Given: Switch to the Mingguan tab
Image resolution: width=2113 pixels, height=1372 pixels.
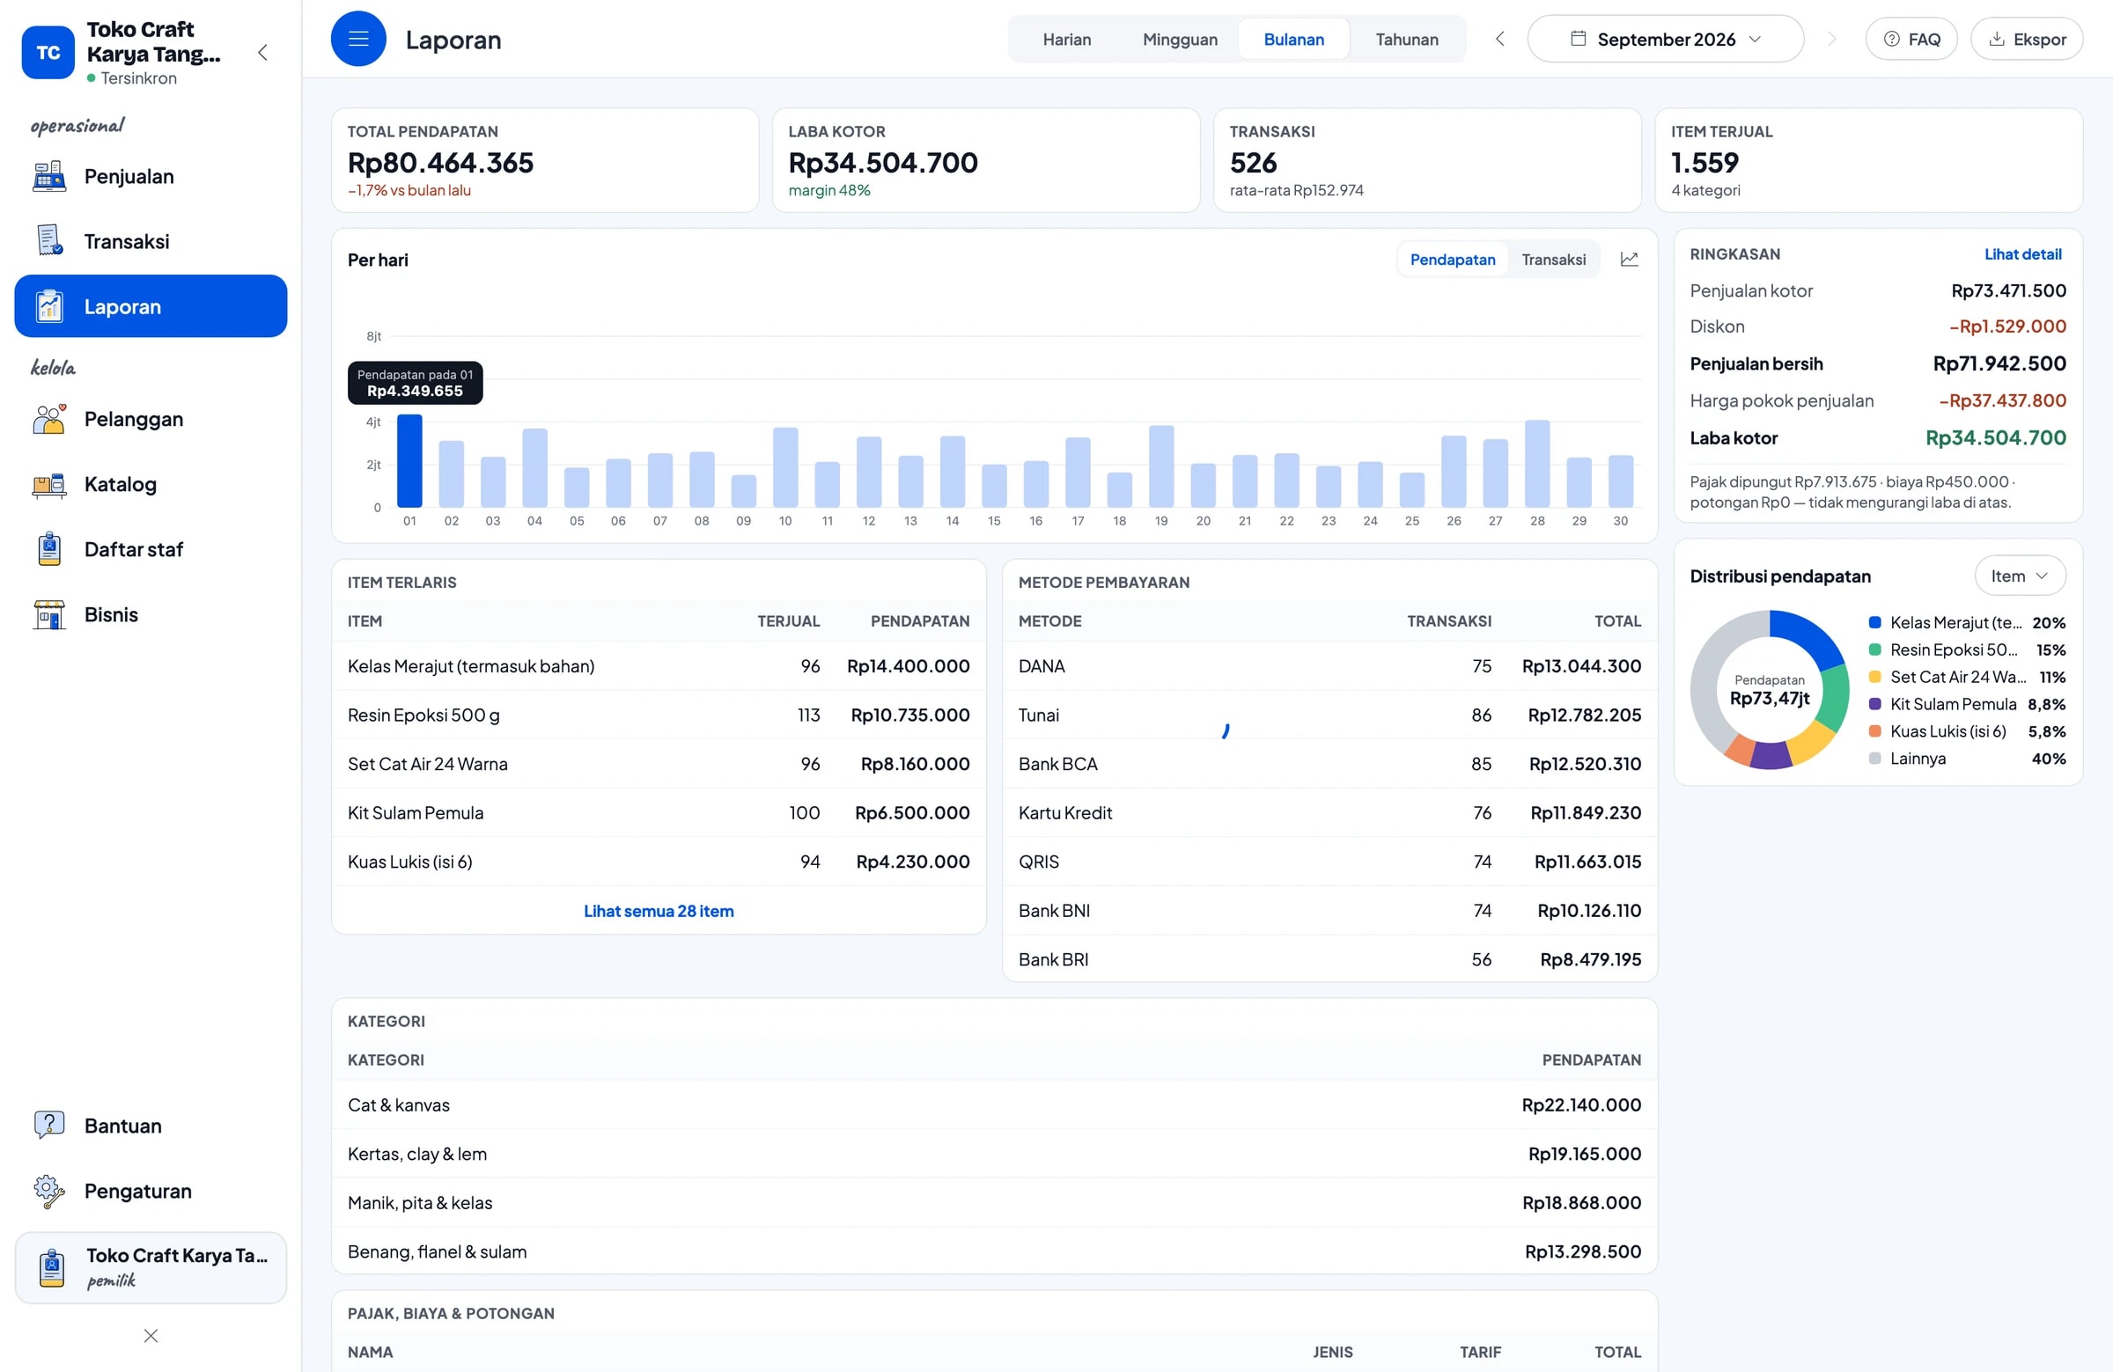Looking at the screenshot, I should (1180, 39).
